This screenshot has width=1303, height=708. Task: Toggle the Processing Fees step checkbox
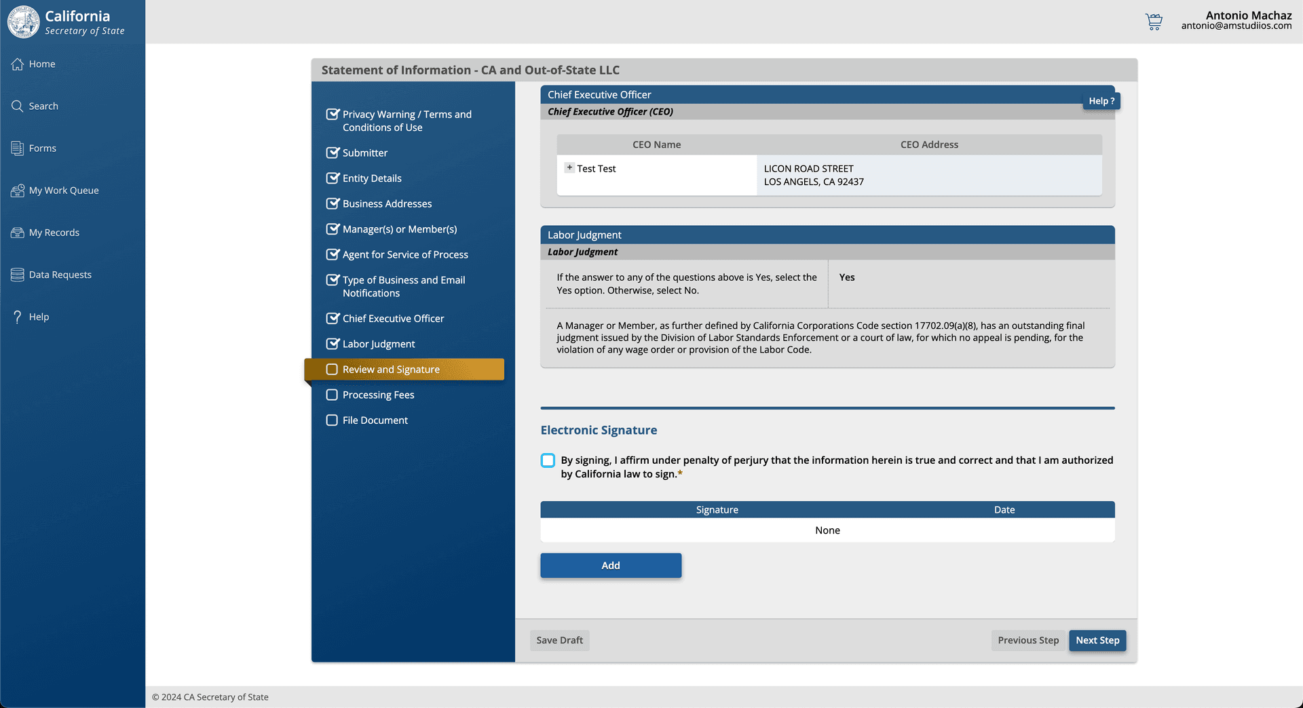coord(332,395)
